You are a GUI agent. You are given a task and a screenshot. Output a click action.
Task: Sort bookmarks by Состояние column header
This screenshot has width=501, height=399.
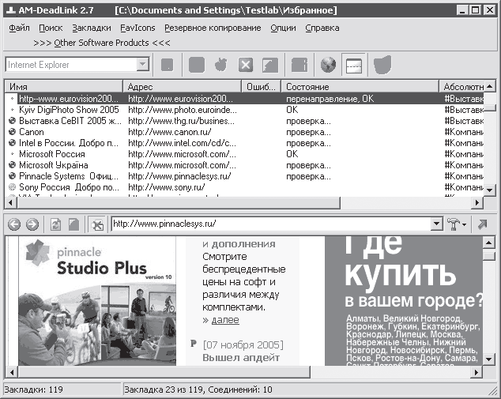point(360,87)
